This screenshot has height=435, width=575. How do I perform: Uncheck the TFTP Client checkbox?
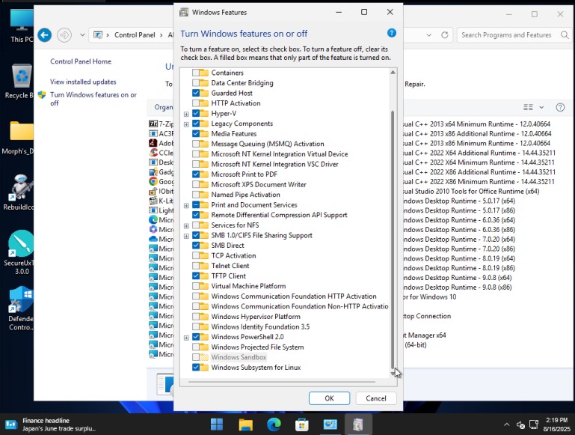(x=196, y=276)
